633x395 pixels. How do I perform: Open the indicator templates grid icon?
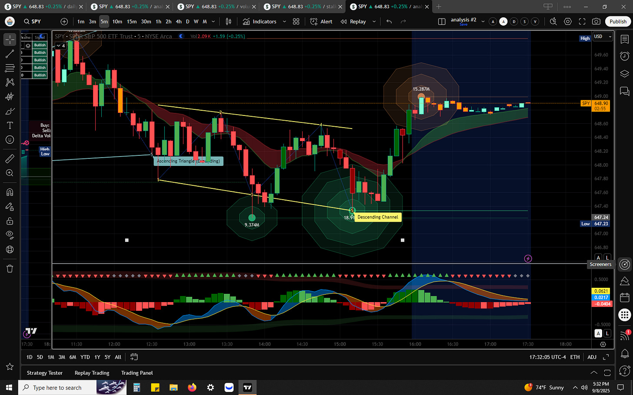(x=296, y=22)
